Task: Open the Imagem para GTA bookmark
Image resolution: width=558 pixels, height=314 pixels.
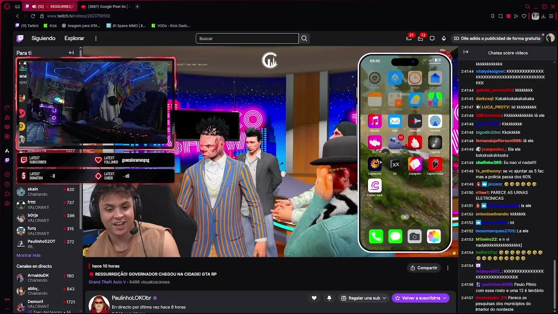Action: coord(81,26)
